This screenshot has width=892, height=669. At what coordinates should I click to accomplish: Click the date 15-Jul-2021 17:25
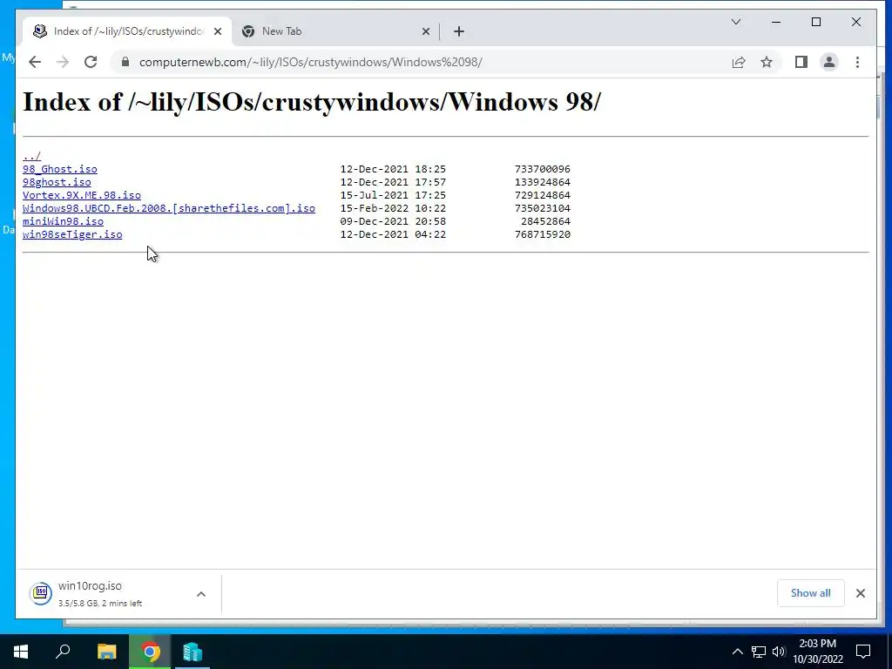[393, 195]
